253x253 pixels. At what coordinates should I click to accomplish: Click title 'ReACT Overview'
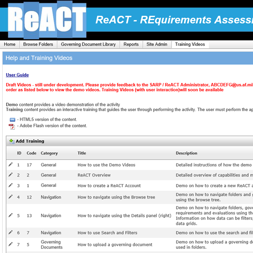pyautogui.click(x=94, y=175)
